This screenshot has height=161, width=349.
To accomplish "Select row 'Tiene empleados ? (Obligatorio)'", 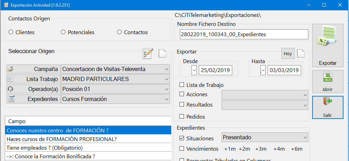I will point(88,148).
